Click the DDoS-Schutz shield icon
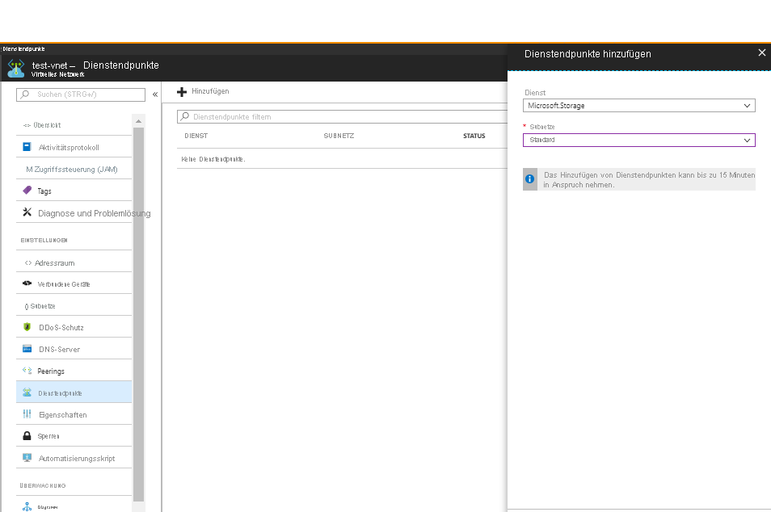Viewport: 771px width, 512px height. [x=27, y=327]
